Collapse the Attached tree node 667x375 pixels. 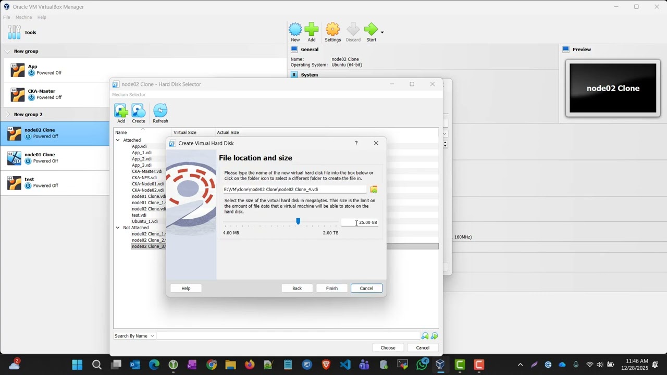[118, 140]
